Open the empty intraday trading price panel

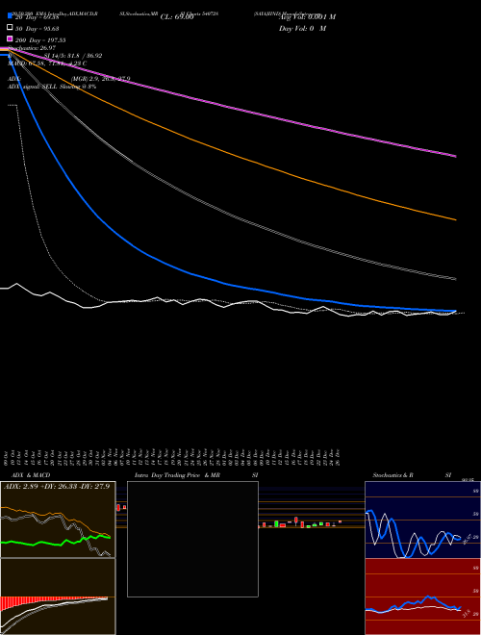192,539
